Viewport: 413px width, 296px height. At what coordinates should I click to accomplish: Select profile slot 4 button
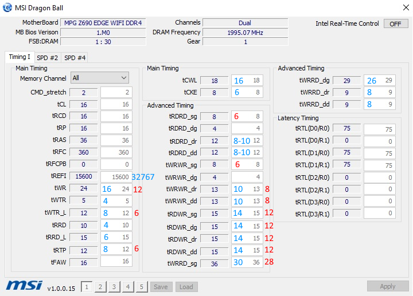pyautogui.click(x=128, y=287)
